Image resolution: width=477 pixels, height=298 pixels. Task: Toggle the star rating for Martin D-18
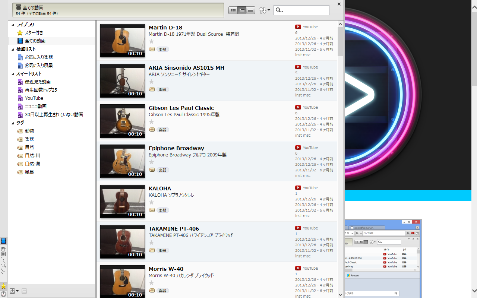coord(151,41)
